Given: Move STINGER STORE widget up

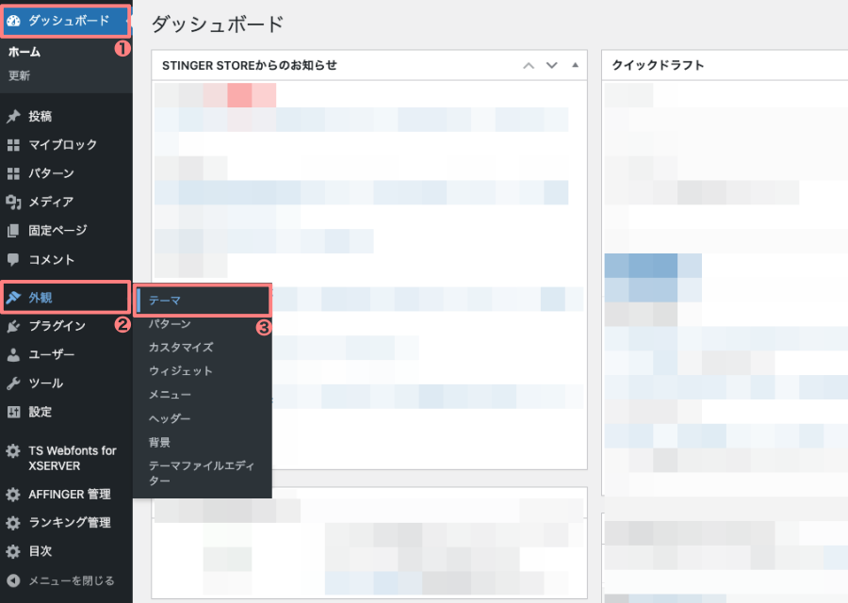Looking at the screenshot, I should 529,65.
